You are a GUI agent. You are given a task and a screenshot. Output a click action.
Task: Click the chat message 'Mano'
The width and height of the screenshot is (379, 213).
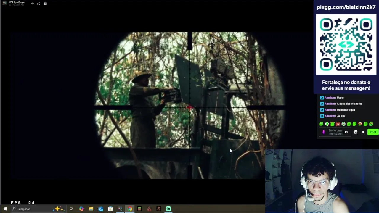click(340, 98)
